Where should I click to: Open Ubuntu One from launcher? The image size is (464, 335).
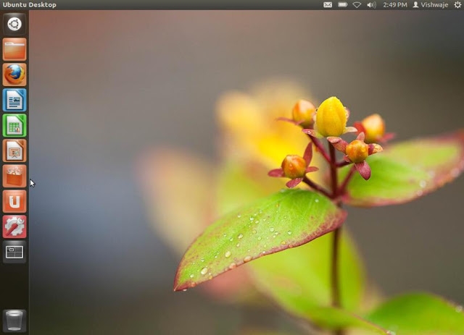coord(14,201)
